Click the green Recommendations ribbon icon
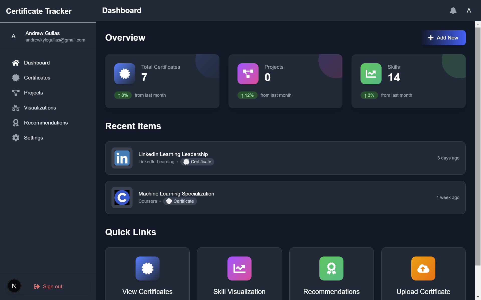The width and height of the screenshot is (481, 300). pos(331,268)
